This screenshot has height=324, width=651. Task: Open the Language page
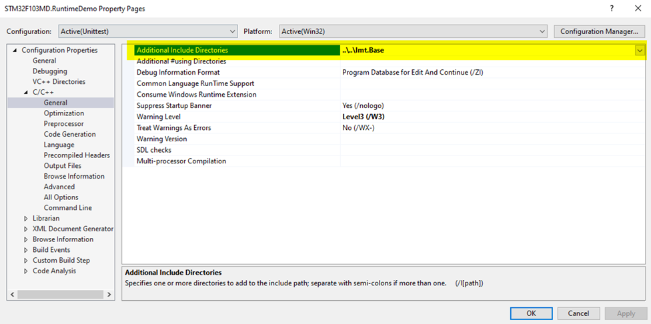point(59,145)
